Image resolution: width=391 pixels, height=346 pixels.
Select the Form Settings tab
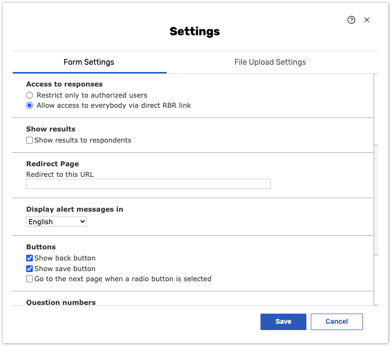click(89, 62)
